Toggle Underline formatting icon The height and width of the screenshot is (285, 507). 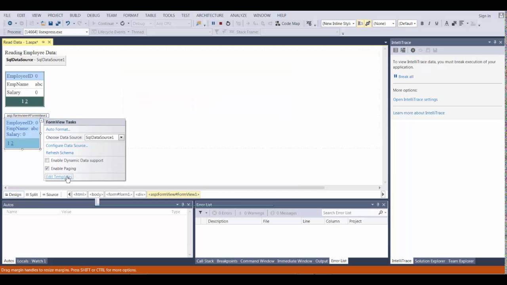point(436,23)
